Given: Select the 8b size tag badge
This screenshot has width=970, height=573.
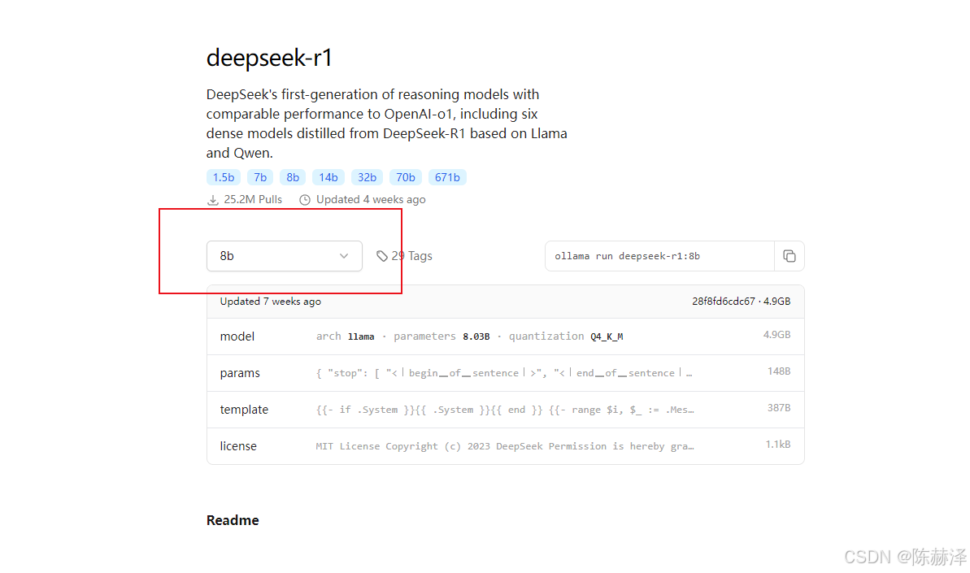Looking at the screenshot, I should [293, 177].
